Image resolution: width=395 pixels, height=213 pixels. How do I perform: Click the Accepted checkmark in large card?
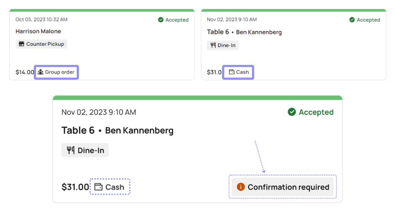pos(292,112)
